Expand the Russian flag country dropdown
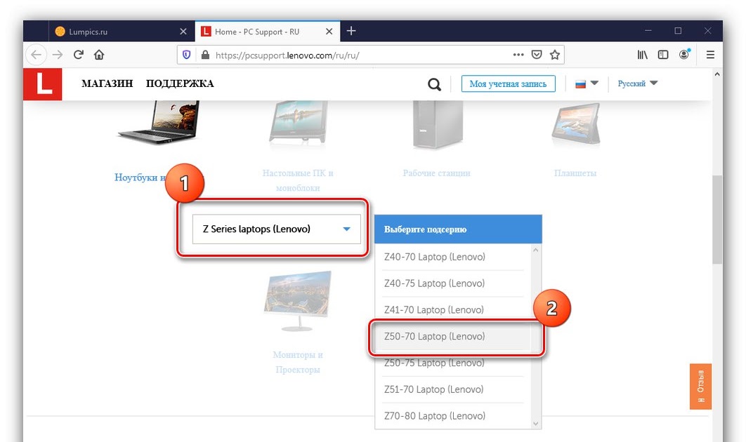This screenshot has height=442, width=746. 586,83
